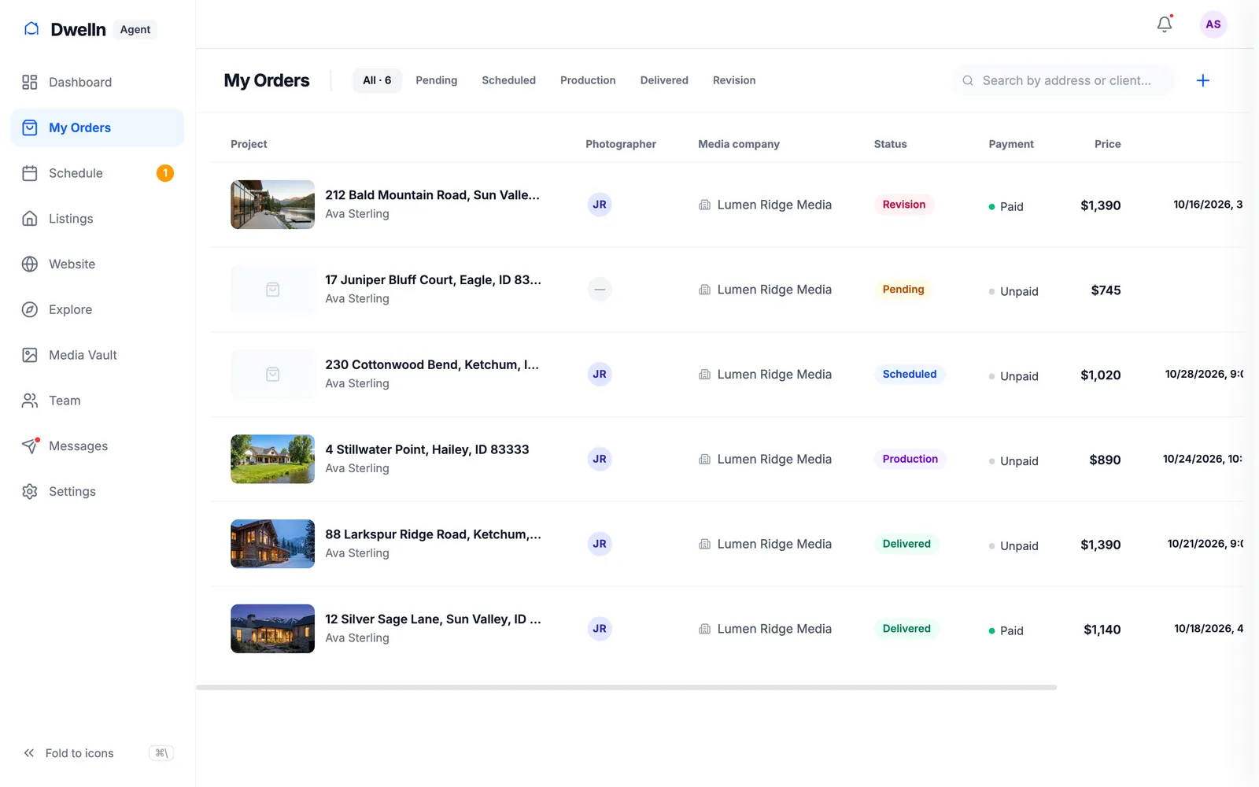Click Lumen Ridge Media for 17 Juniper Bluff

pos(766,290)
